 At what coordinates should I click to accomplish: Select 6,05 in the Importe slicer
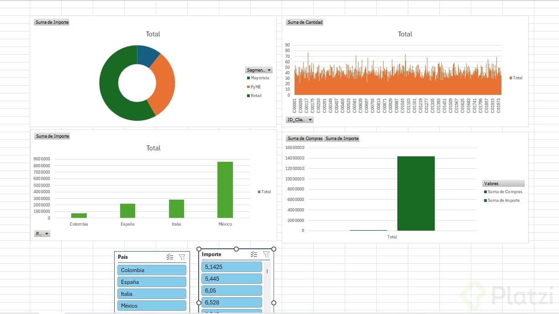(232, 290)
